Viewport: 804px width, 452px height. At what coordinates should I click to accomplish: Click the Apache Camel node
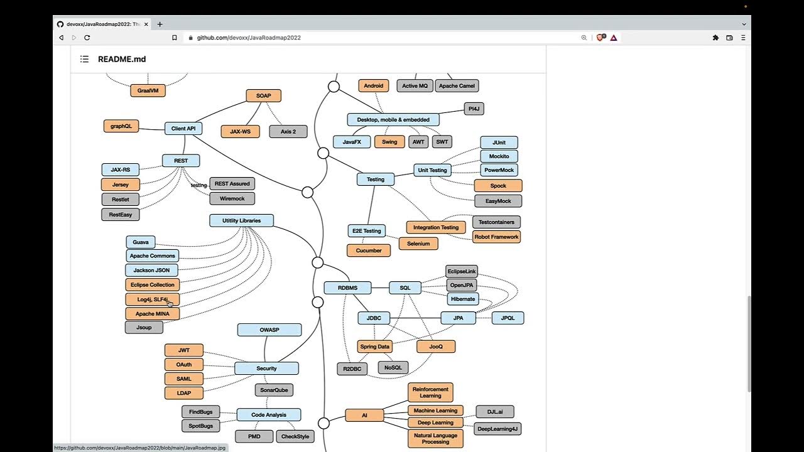pos(457,85)
